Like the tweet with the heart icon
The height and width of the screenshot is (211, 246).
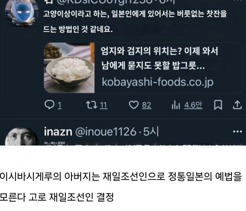[134, 105]
